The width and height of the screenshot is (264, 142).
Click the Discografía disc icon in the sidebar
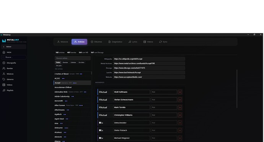(x=4, y=63)
